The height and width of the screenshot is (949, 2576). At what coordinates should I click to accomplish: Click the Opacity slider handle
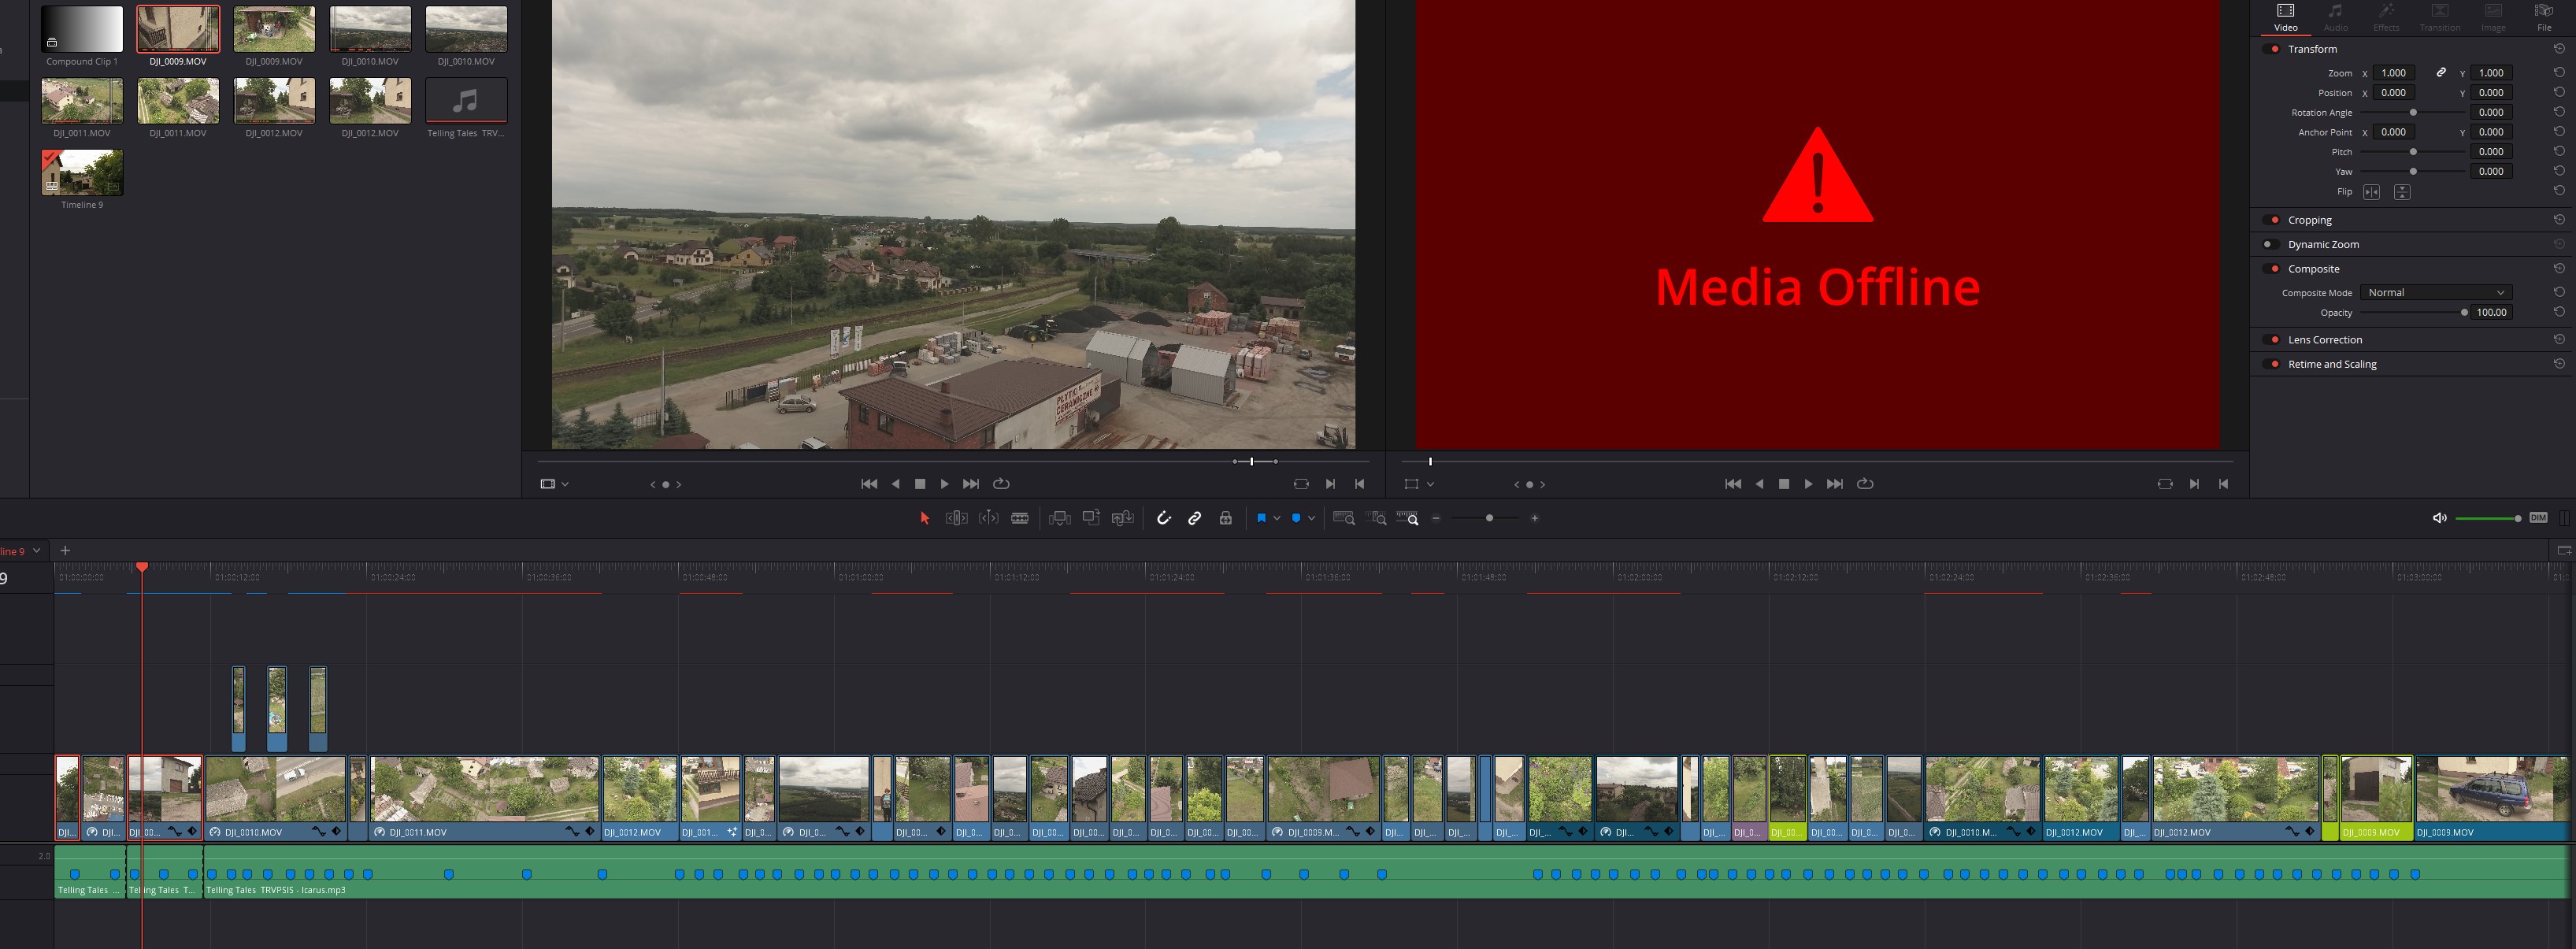pyautogui.click(x=2464, y=312)
